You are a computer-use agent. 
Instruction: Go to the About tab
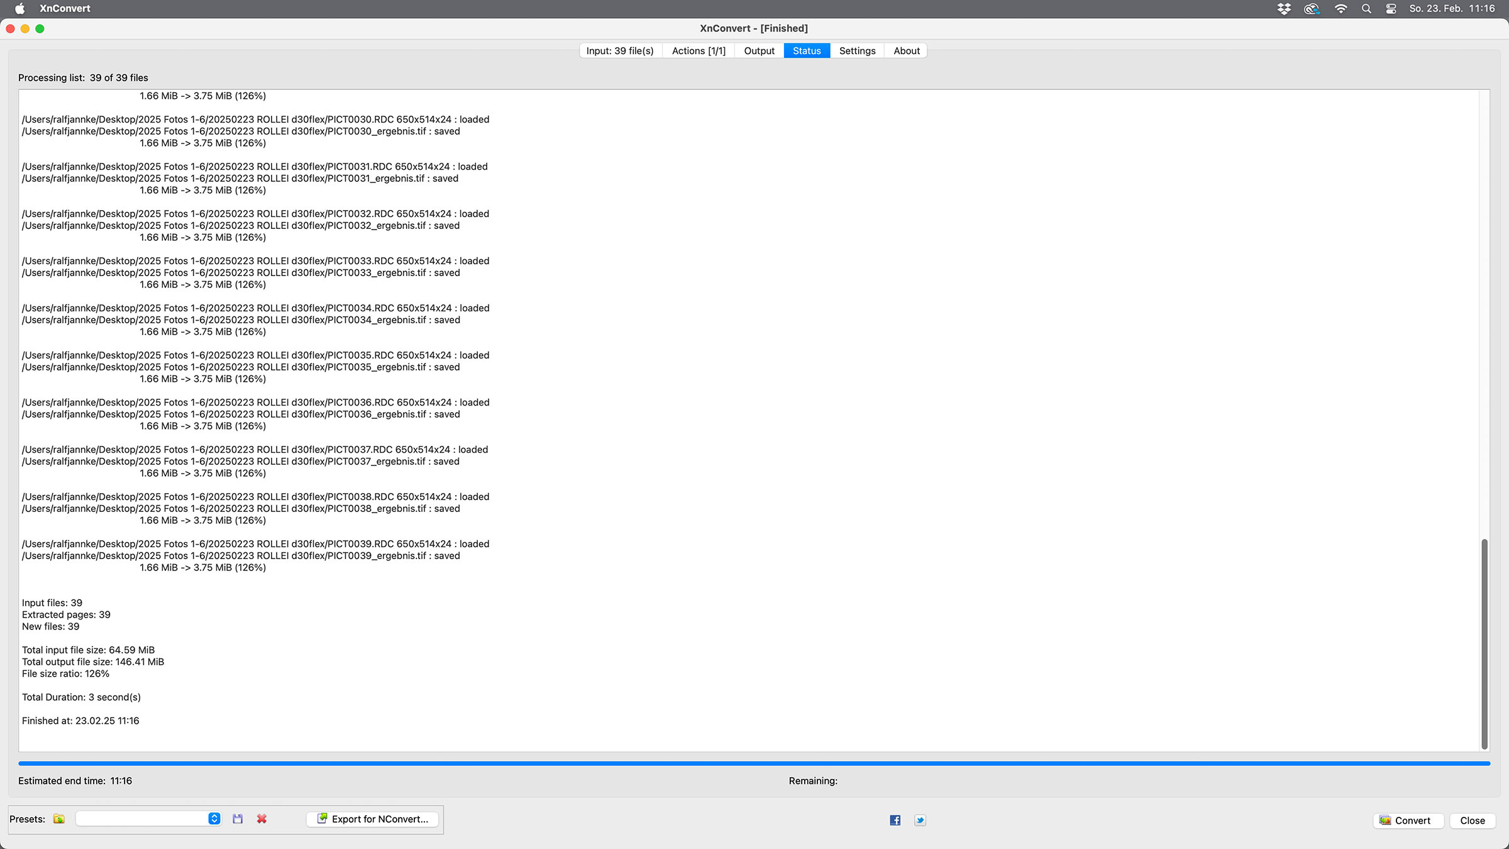(x=906, y=51)
